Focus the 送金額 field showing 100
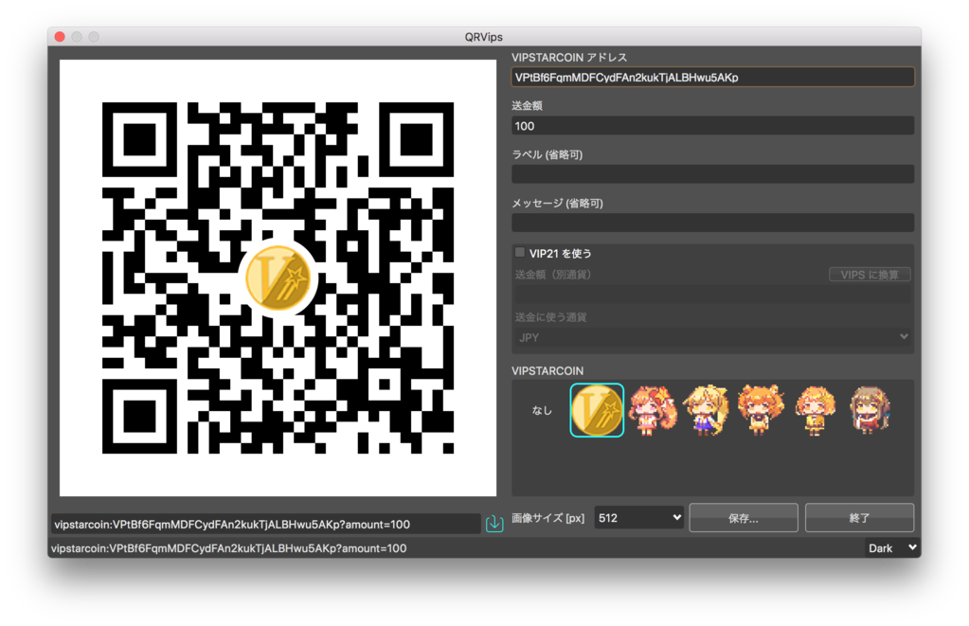This screenshot has height=626, width=969. pyautogui.click(x=712, y=126)
